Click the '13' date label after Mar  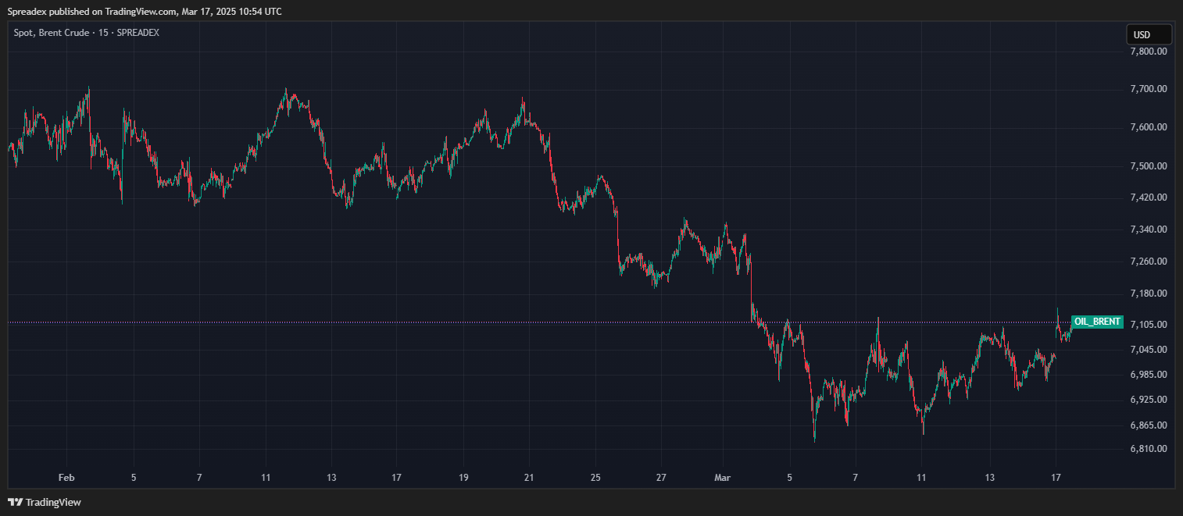coord(990,478)
